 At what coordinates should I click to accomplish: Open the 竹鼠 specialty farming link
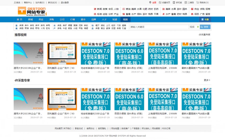coord(119,25)
